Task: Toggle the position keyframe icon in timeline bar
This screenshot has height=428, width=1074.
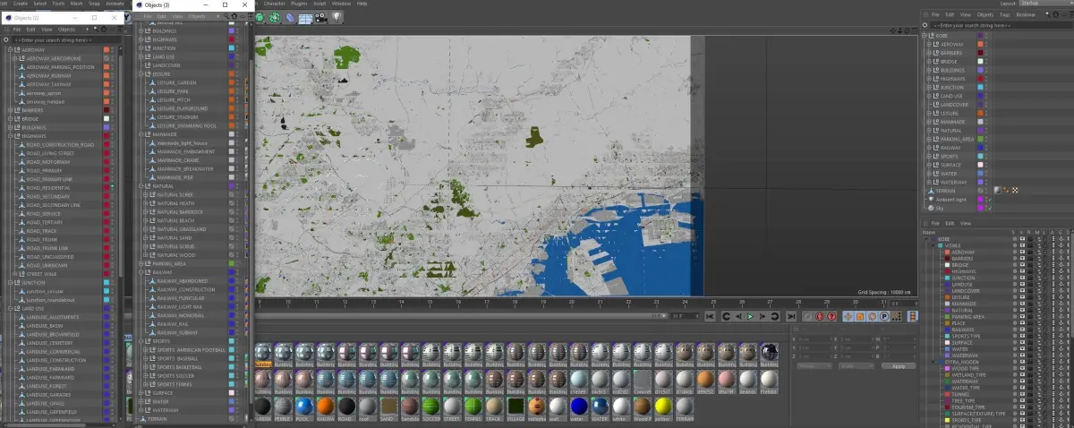Action: click(x=848, y=316)
